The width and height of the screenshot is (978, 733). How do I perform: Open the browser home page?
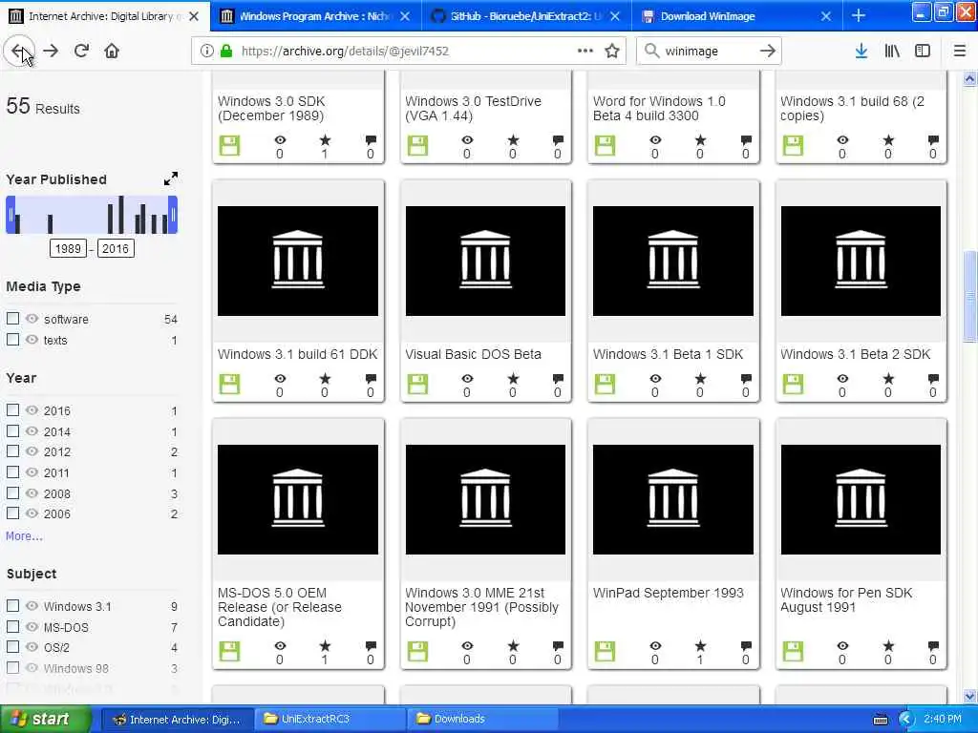point(112,52)
